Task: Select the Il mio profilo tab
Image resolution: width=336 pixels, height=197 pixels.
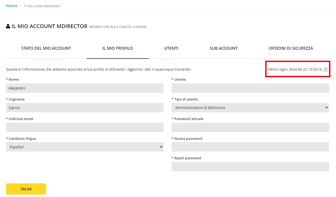Action: click(117, 48)
